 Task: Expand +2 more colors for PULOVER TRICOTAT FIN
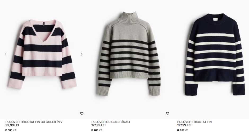(186, 130)
